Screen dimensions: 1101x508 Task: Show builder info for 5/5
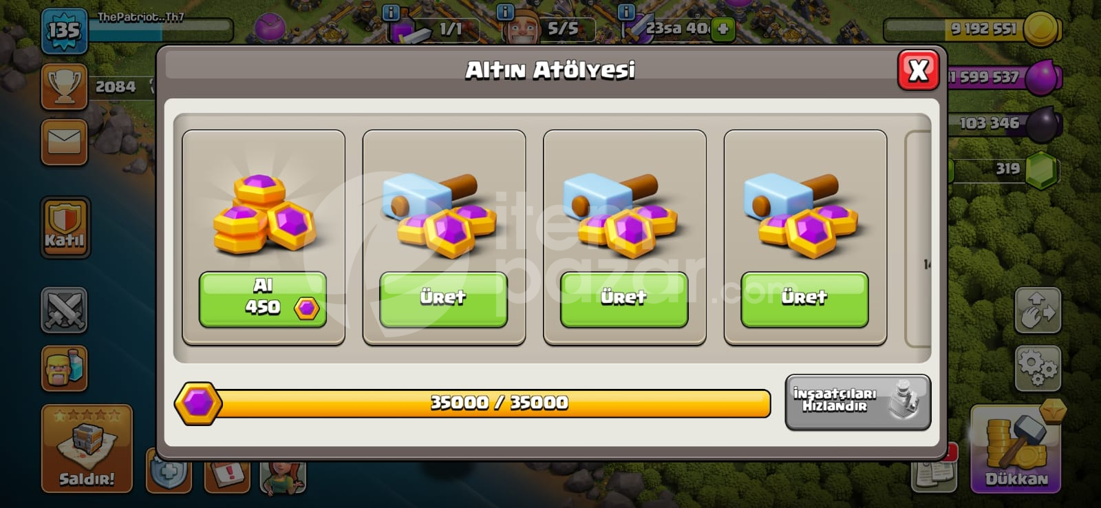click(505, 12)
